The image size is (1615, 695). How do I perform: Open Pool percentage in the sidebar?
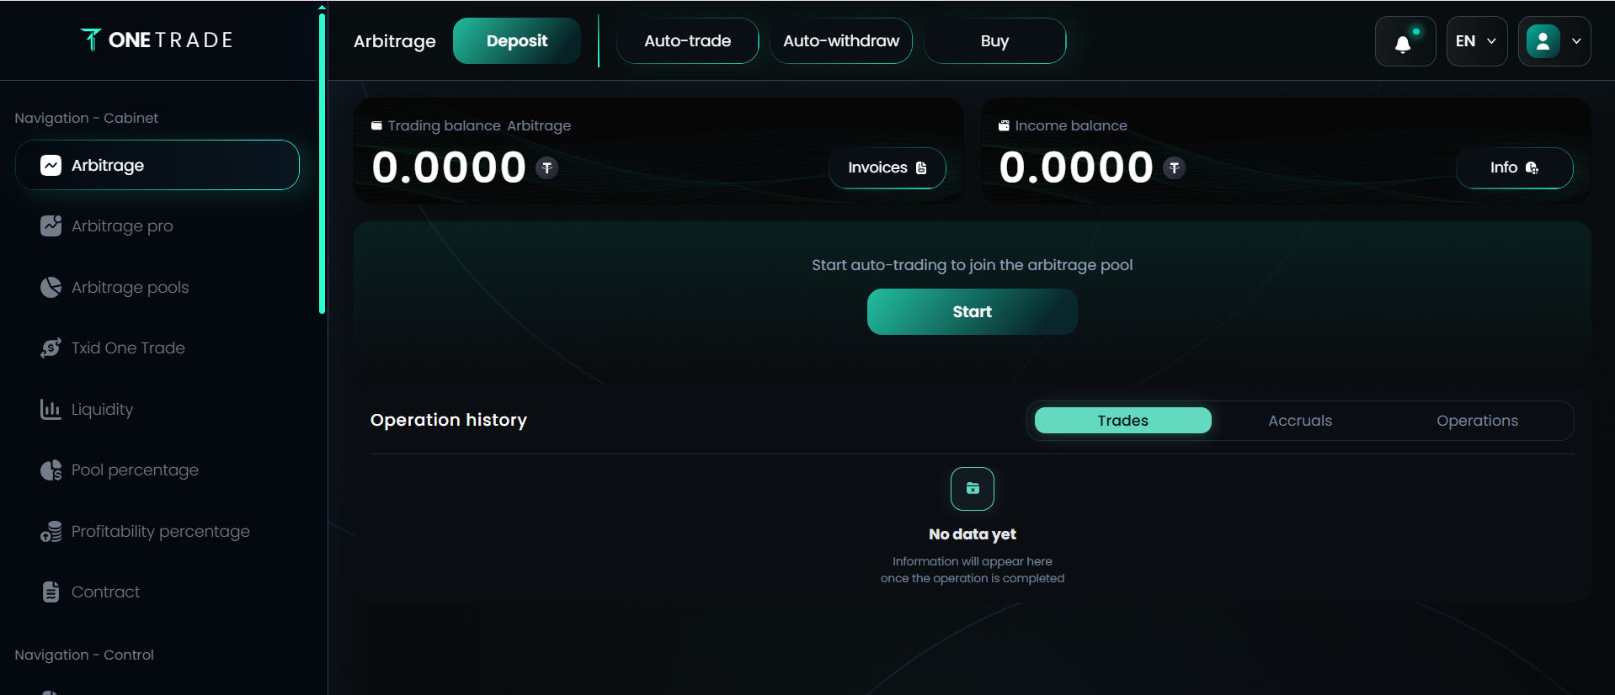coord(157,470)
